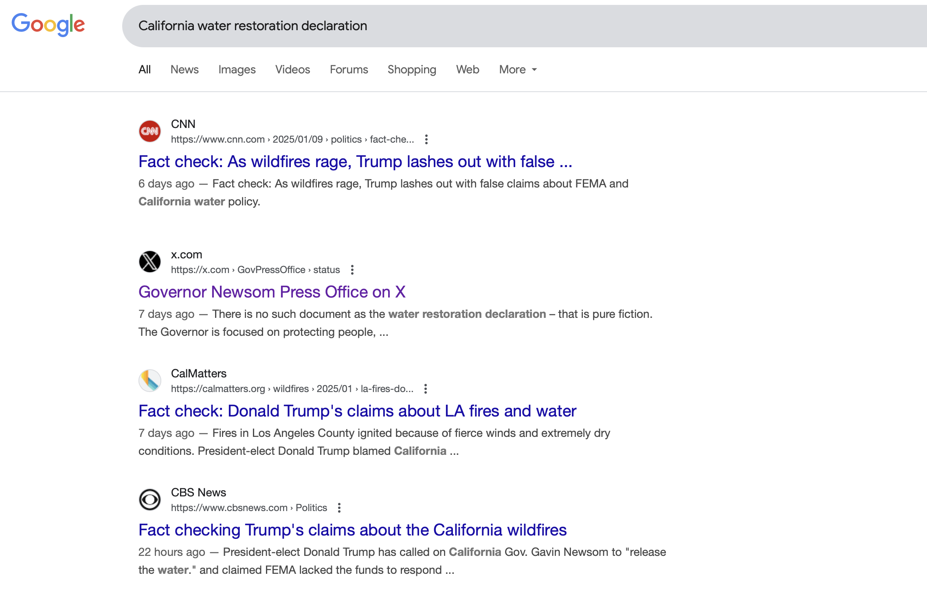
Task: Click into the Google search box
Action: pyautogui.click(x=489, y=26)
